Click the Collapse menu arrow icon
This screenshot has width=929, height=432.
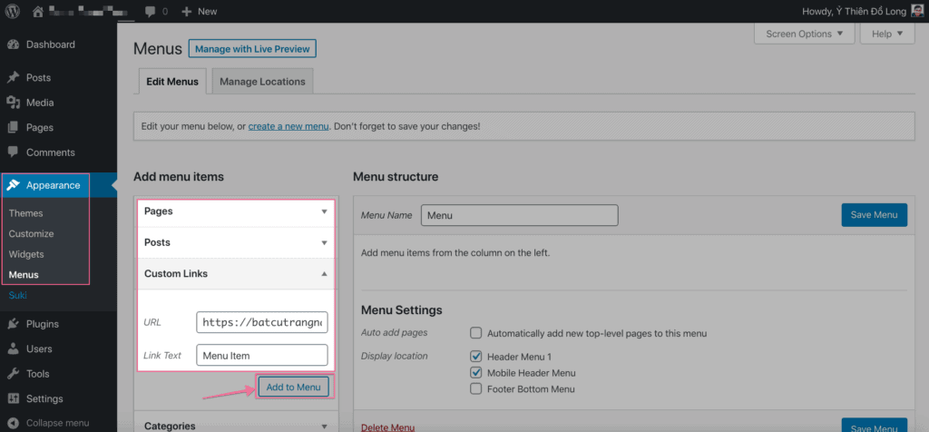coord(14,423)
